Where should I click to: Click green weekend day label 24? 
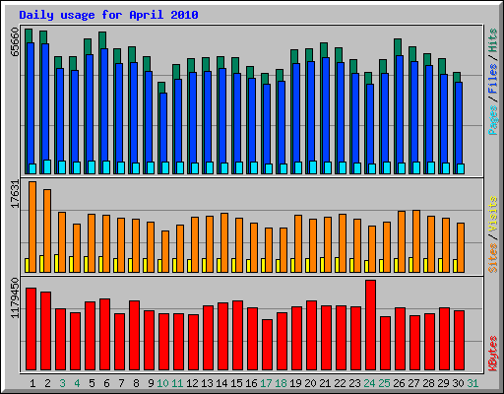[369, 383]
